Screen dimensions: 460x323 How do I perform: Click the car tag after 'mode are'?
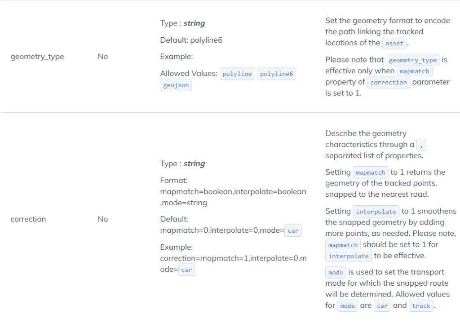tap(382, 305)
